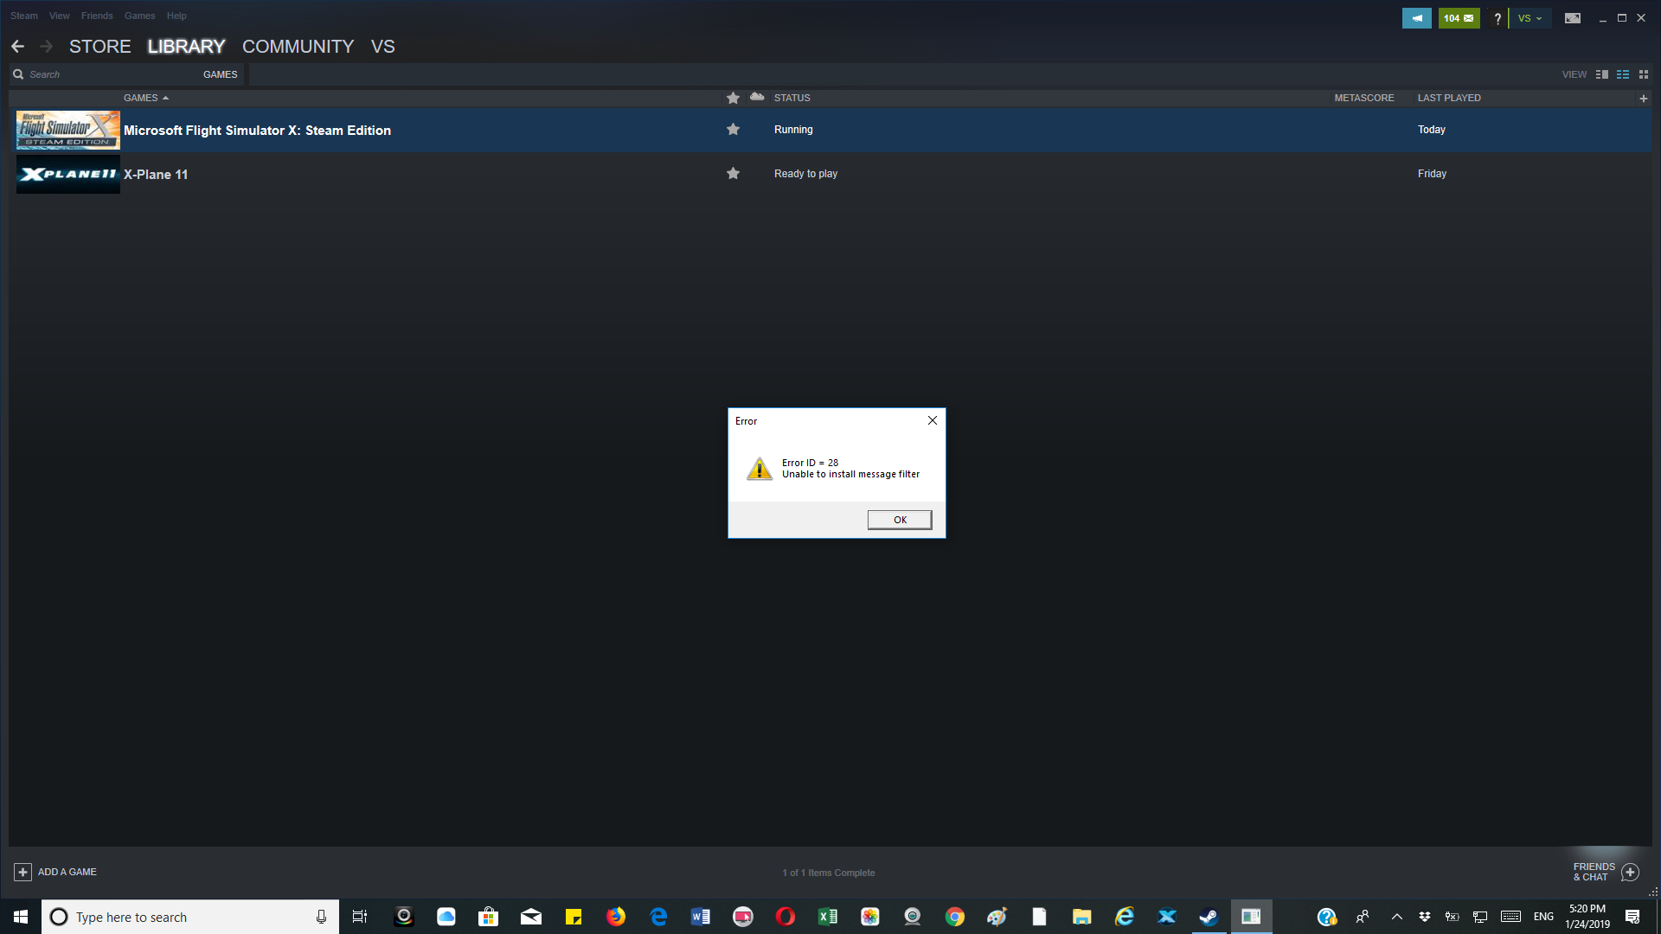This screenshot has width=1661, height=934.
Task: Open the Games menu
Action: (x=139, y=16)
